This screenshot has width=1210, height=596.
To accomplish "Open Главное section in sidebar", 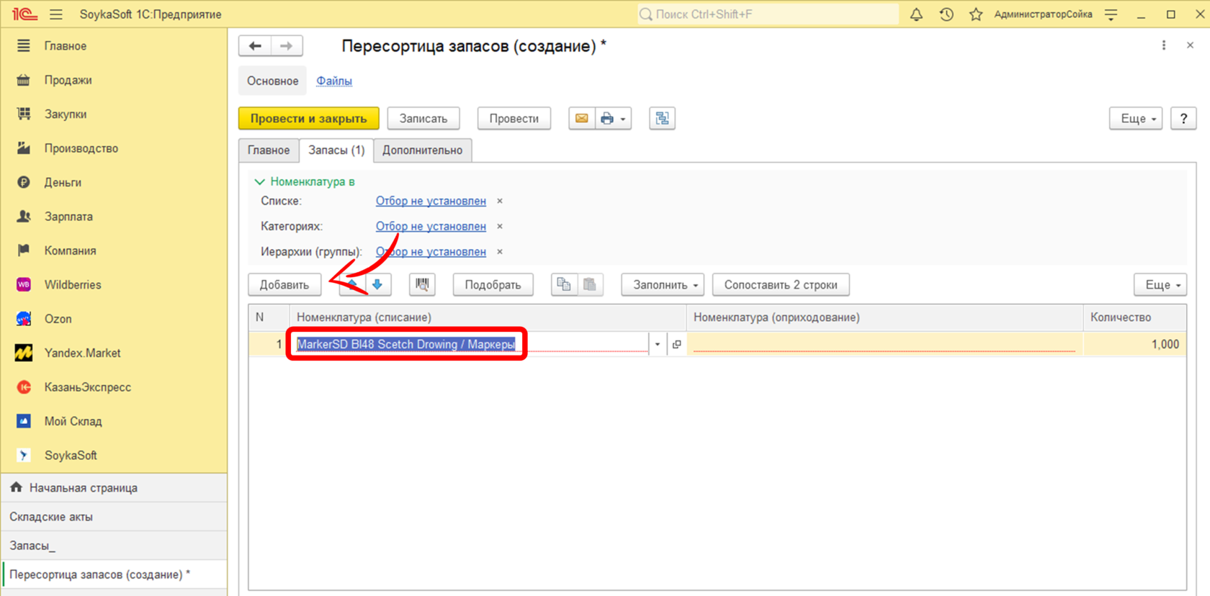I will (66, 46).
